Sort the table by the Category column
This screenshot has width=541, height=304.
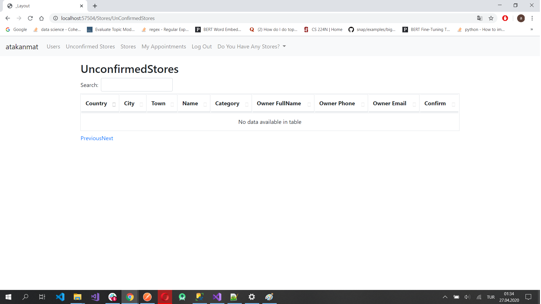[227, 104]
